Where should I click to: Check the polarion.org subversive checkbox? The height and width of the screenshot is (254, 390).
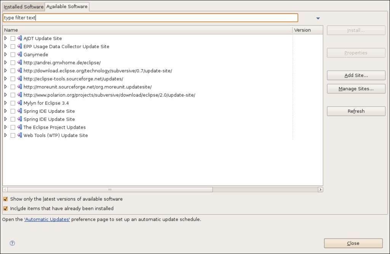coord(13,95)
